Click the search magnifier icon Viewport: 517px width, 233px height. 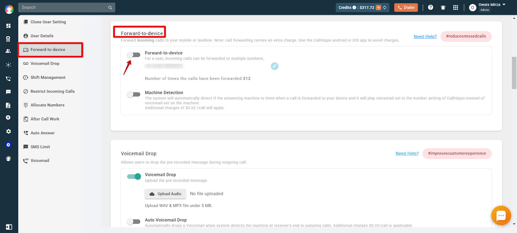(110, 8)
